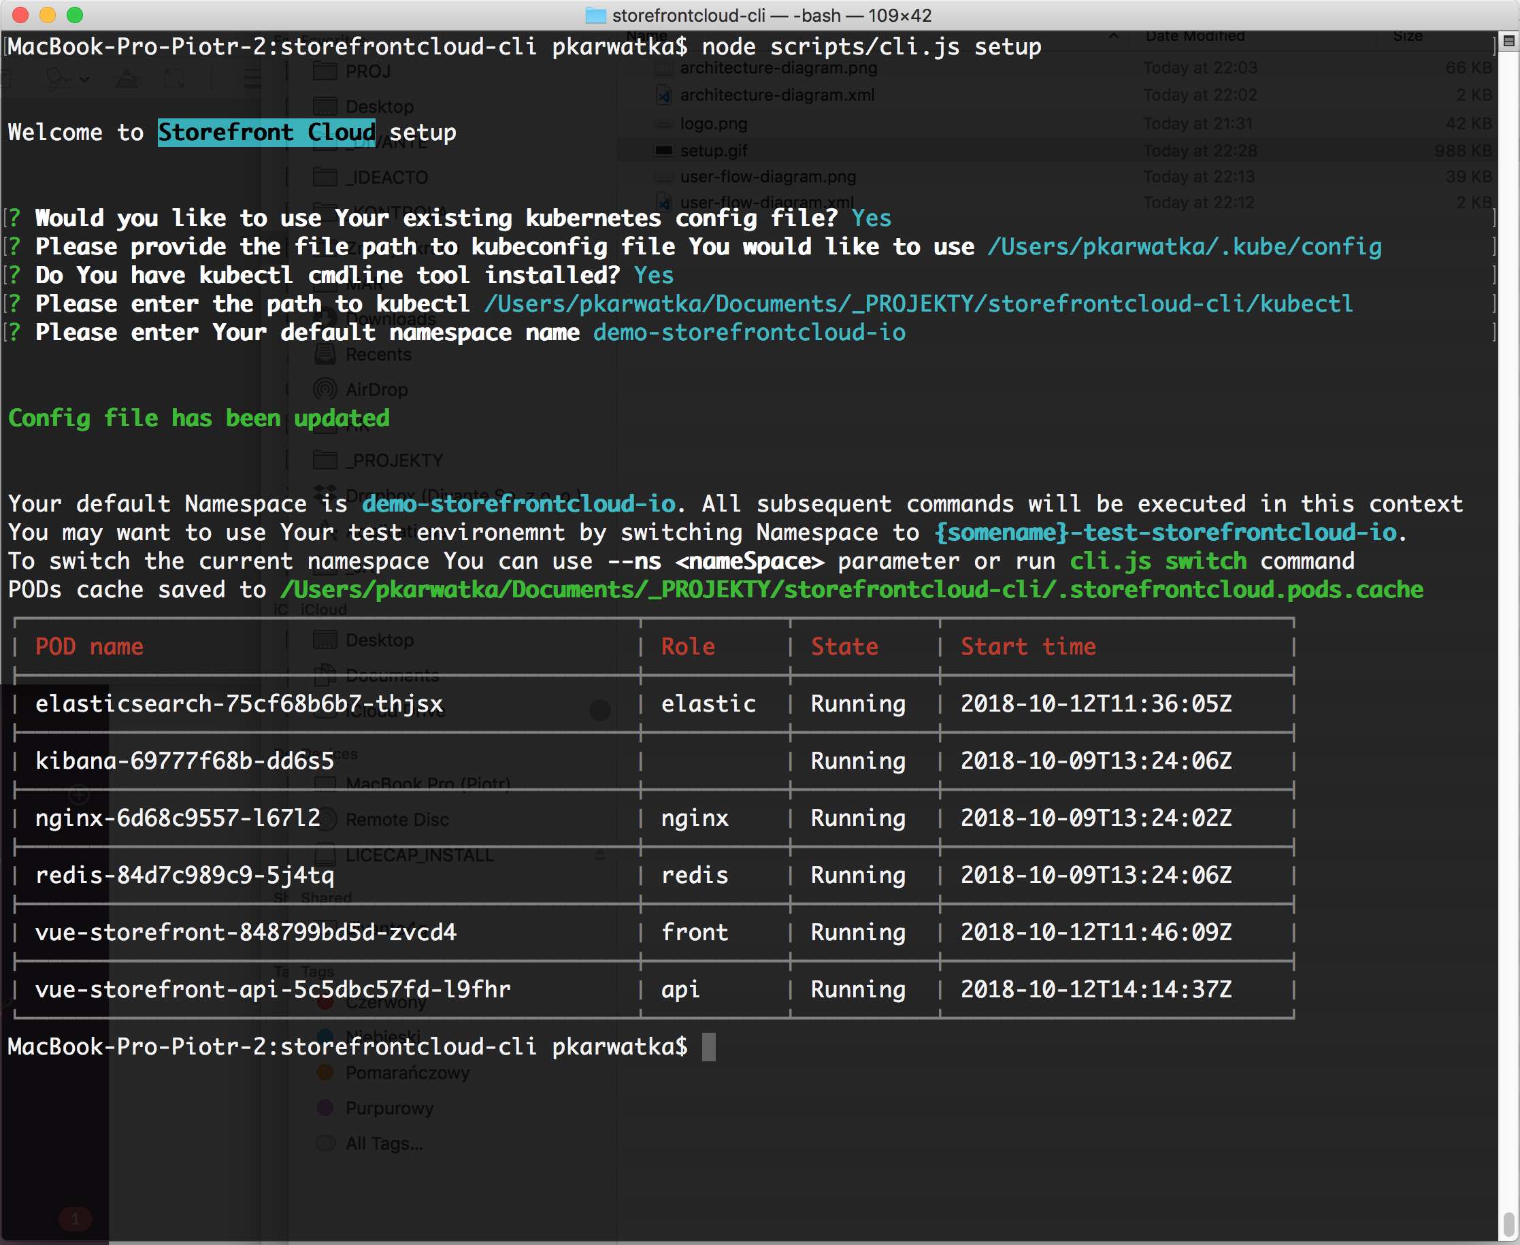Click the kibana-69777f68b-dd6s5 pod name

coord(184,761)
